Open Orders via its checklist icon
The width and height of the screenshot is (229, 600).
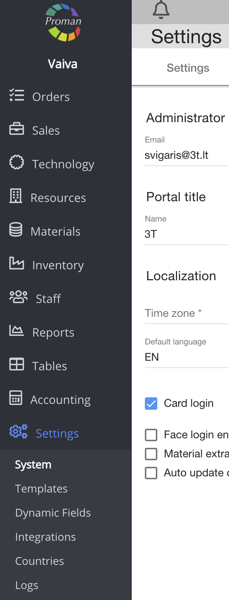[17, 95]
